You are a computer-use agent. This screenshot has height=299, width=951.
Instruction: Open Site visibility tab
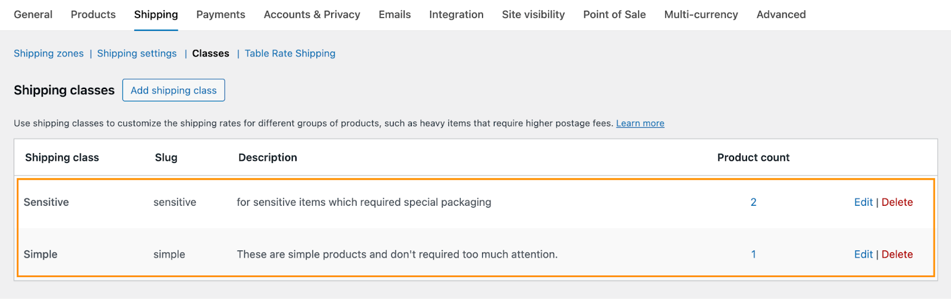coord(533,15)
